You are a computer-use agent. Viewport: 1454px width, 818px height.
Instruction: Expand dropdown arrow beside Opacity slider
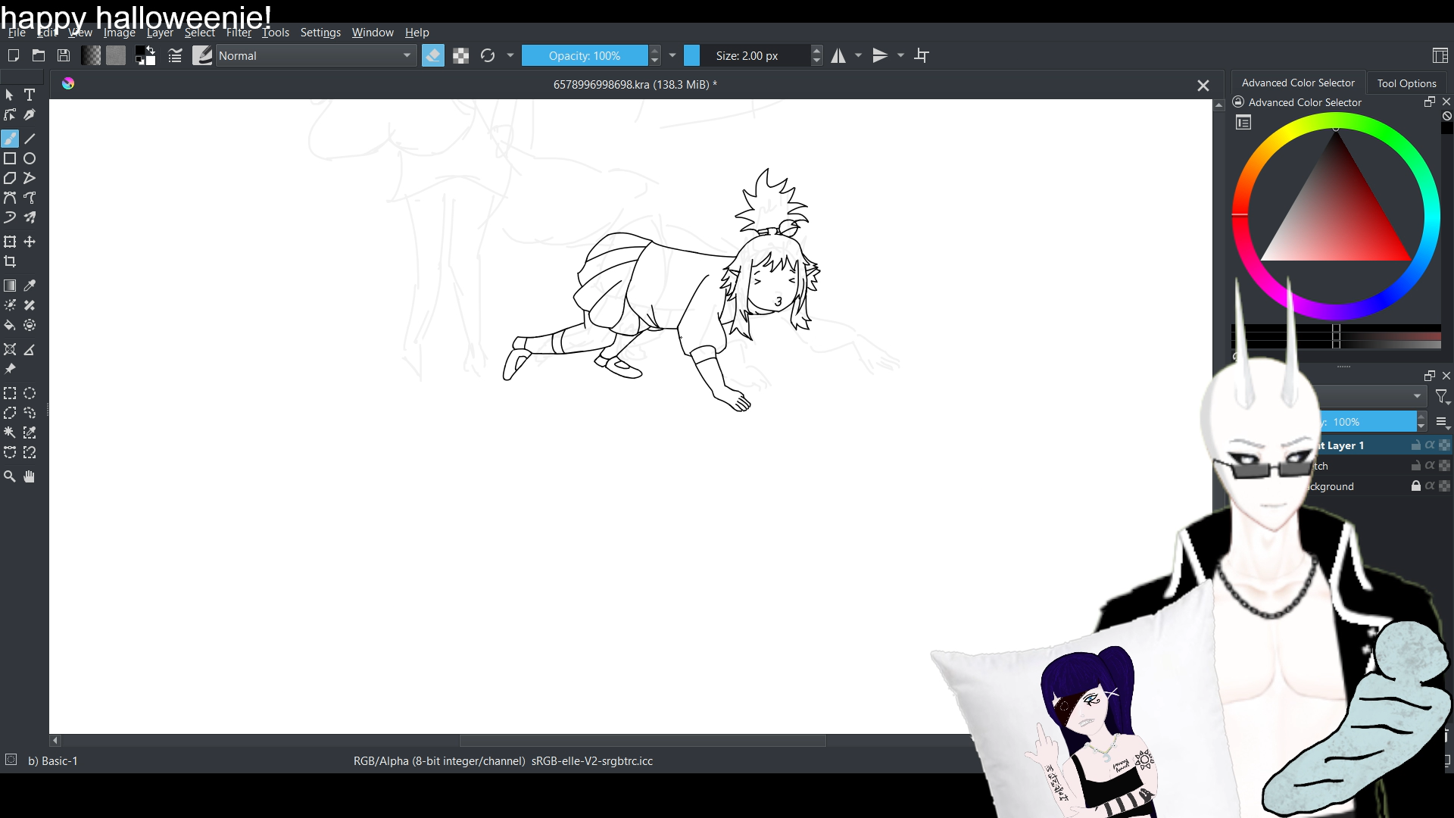tap(672, 55)
